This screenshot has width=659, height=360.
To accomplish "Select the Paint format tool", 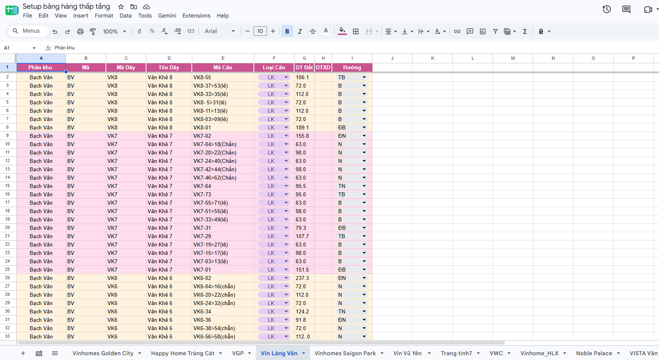I will coord(93,31).
